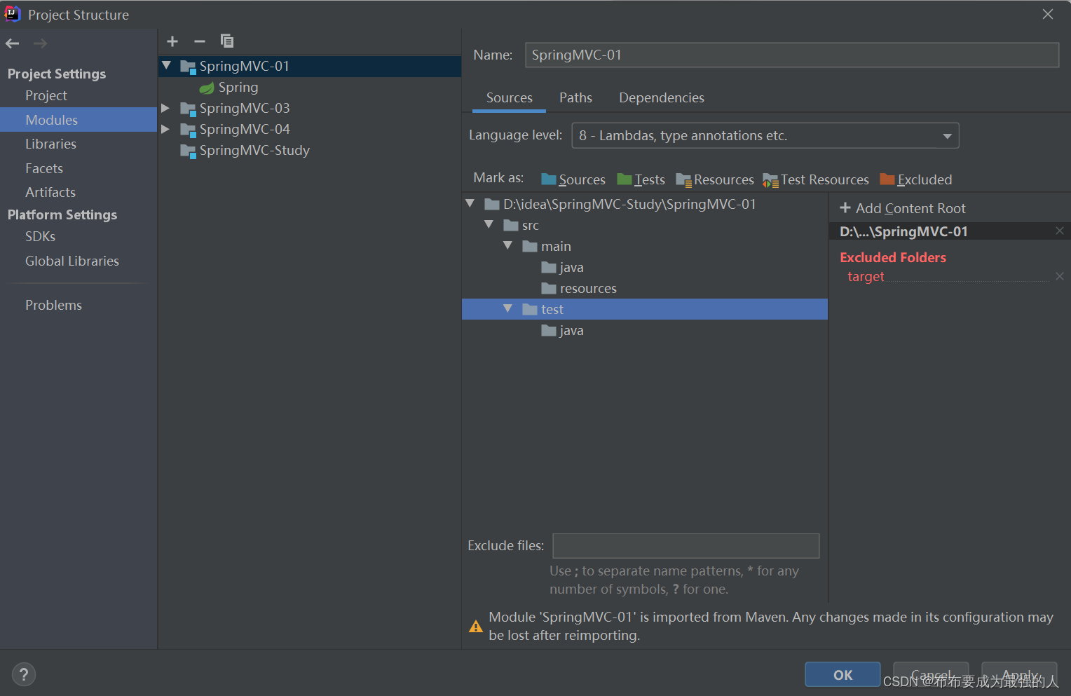1071x696 pixels.
Task: Click the Cancel button
Action: click(x=931, y=674)
